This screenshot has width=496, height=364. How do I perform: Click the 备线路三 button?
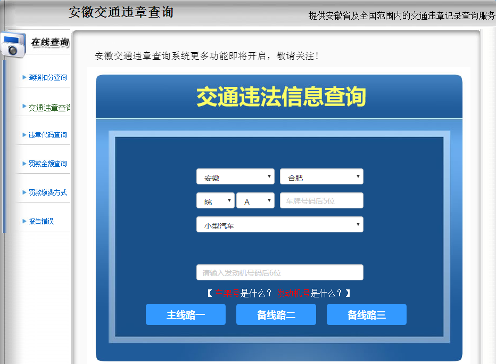click(366, 314)
